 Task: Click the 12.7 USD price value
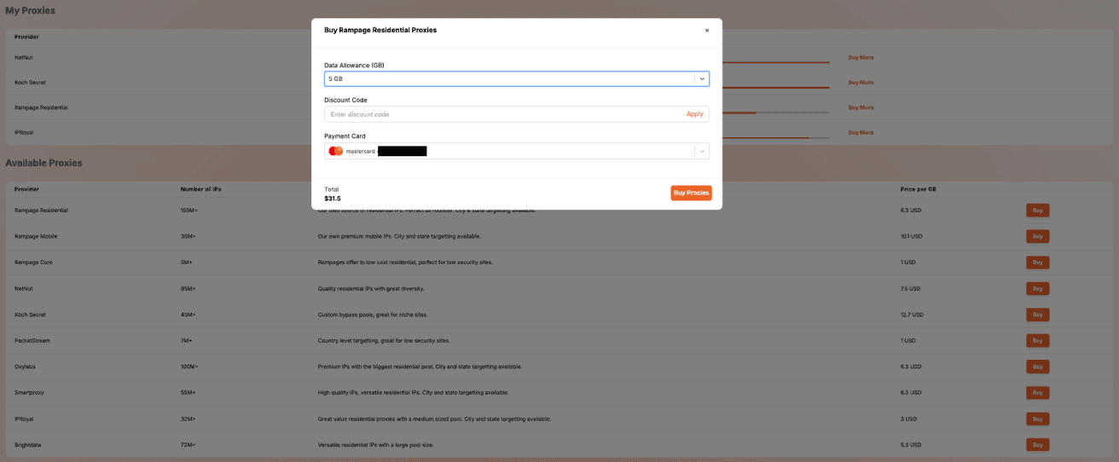911,315
